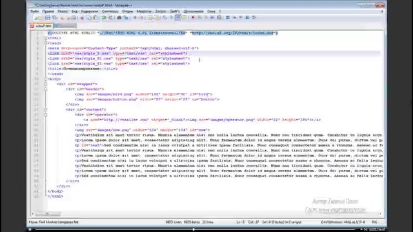Collapse the body tag fold marker
413x232 pixels.
[x=45, y=79]
